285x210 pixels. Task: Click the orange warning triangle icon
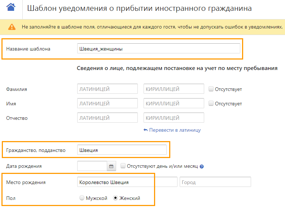coord(12,27)
